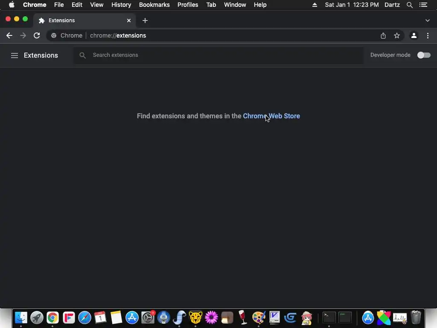Click the search magnifier icon in Extensions

pyautogui.click(x=82, y=56)
